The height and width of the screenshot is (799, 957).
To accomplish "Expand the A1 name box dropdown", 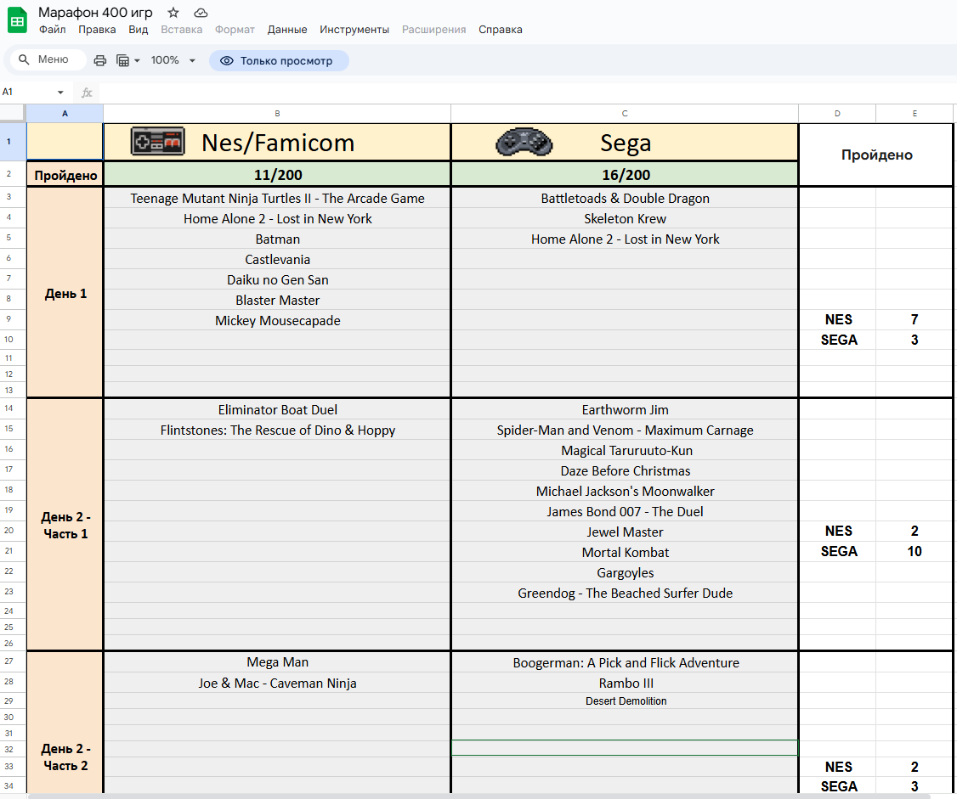I will (60, 92).
